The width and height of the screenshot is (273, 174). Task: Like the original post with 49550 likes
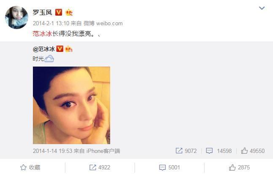(x=253, y=151)
